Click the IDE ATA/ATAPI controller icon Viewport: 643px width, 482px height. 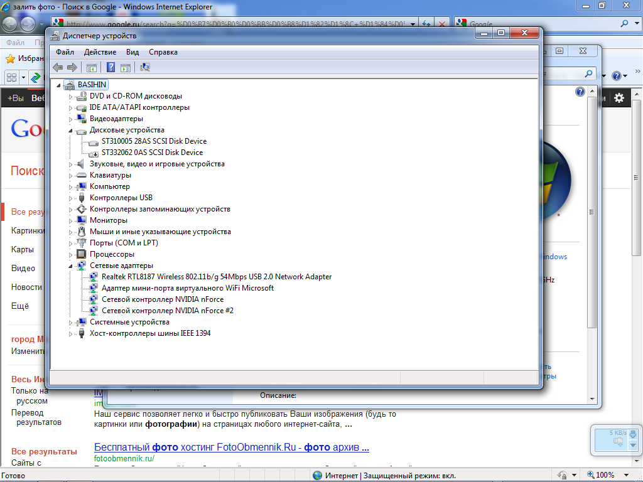pyautogui.click(x=82, y=107)
